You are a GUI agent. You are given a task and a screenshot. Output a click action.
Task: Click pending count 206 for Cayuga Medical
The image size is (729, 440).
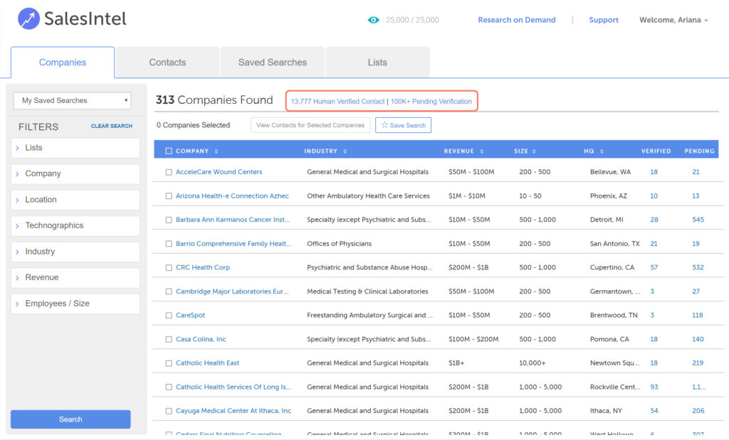698,411
